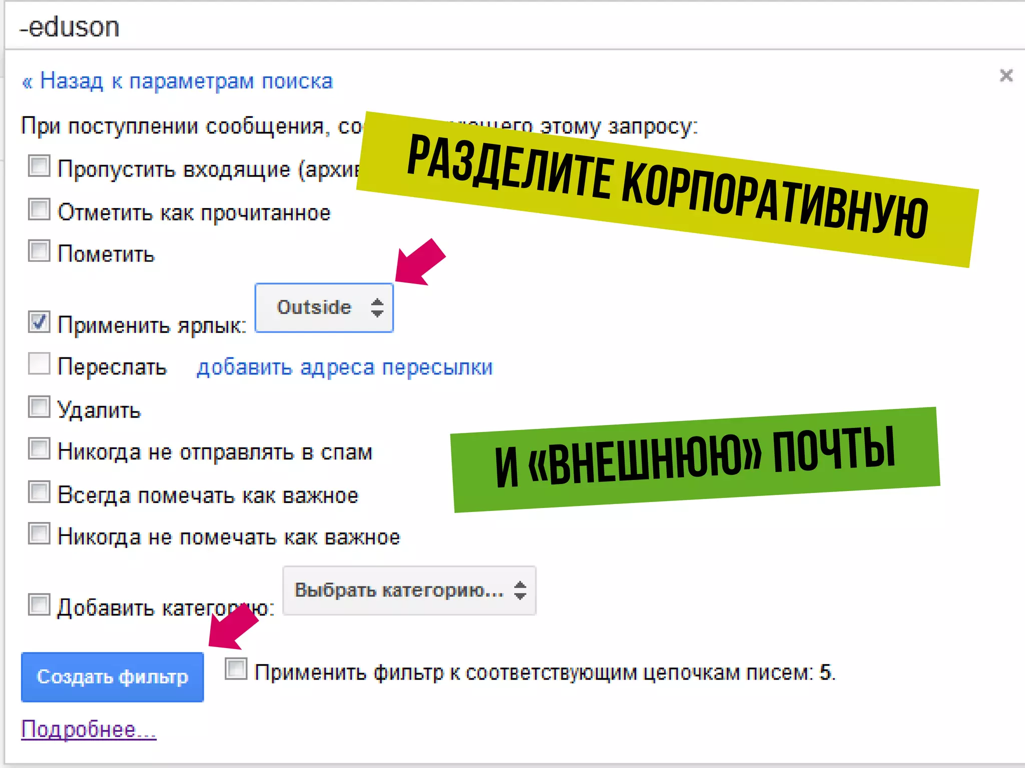This screenshot has height=768, width=1025.
Task: Expand 'Выбрать категорию...' dropdown
Action: tap(400, 590)
